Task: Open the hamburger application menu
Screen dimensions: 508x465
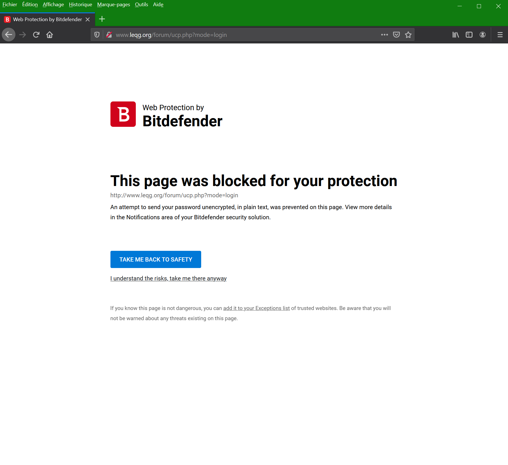Action: (500, 35)
